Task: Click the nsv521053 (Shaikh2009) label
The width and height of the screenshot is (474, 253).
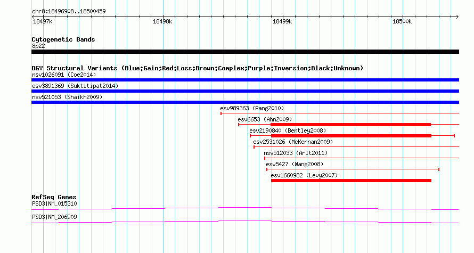Action: click(x=67, y=97)
